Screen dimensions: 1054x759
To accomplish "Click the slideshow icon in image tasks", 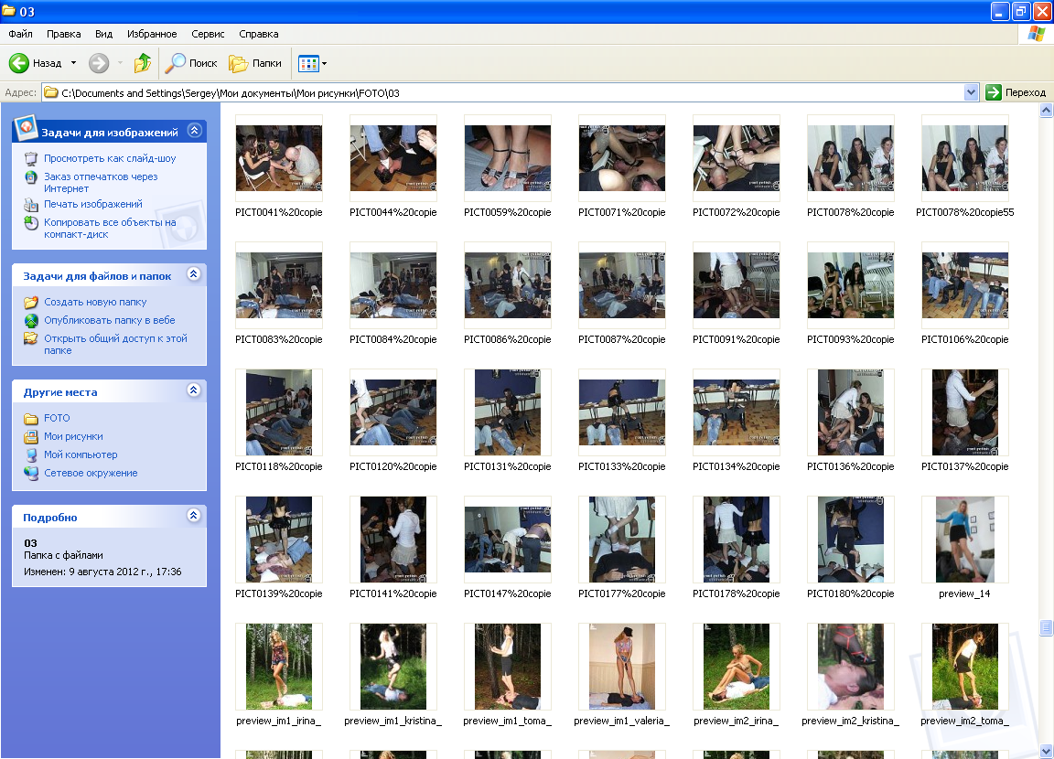I will (x=31, y=158).
